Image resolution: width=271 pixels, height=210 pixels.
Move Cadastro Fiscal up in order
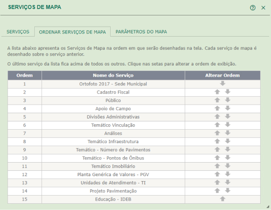(x=217, y=92)
